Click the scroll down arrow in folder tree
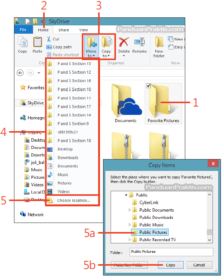This screenshot has height=277, width=222. pos(209,240)
